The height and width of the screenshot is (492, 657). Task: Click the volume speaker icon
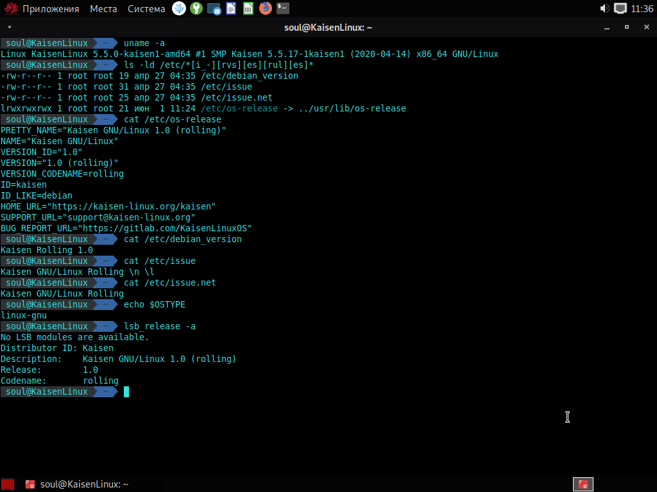point(604,8)
